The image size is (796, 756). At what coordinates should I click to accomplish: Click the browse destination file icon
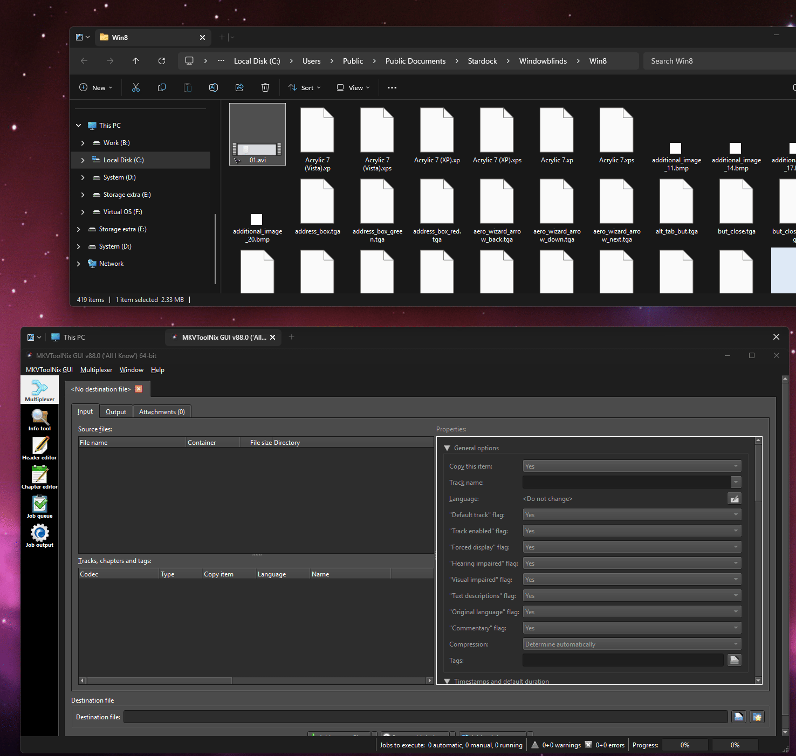(738, 717)
